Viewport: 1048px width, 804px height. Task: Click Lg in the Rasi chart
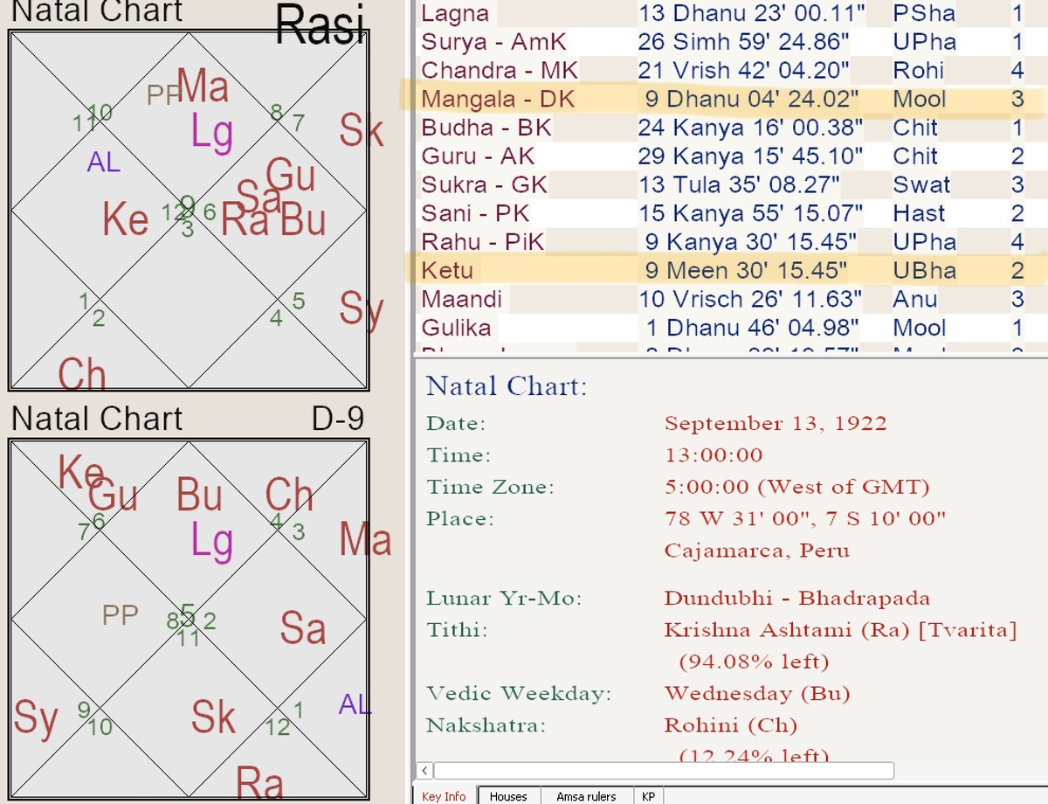coord(212,134)
